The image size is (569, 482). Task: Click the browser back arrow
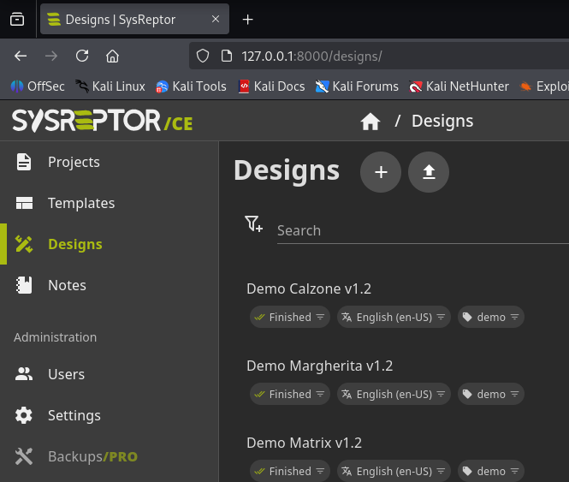(21, 56)
